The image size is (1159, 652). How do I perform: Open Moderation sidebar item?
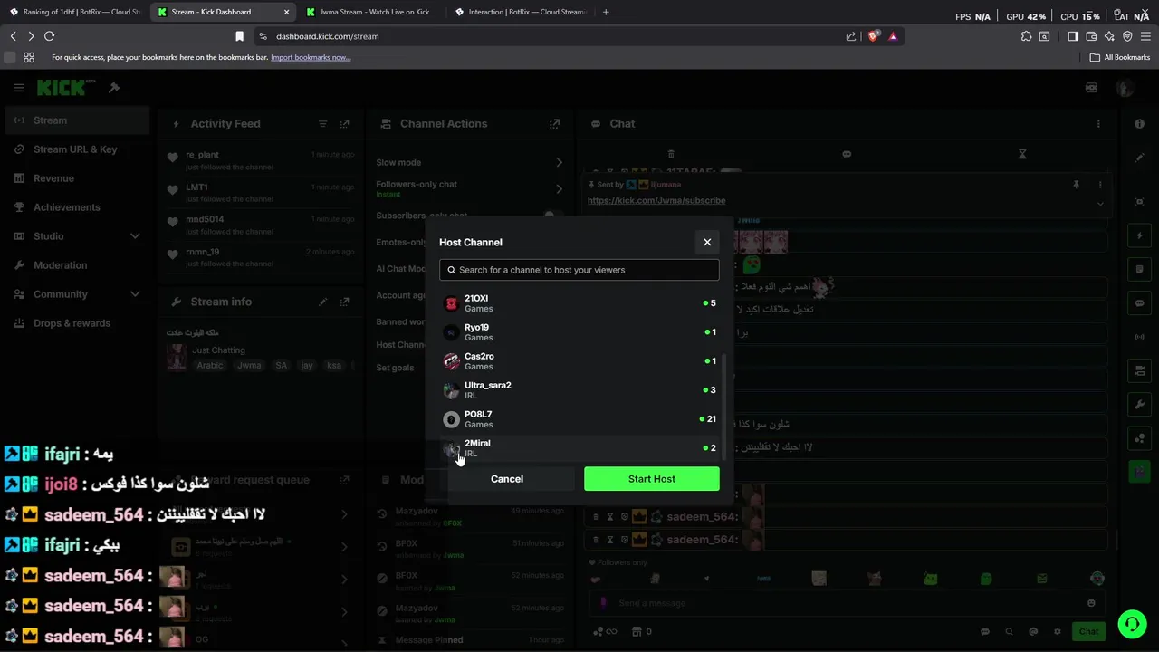[x=75, y=265]
